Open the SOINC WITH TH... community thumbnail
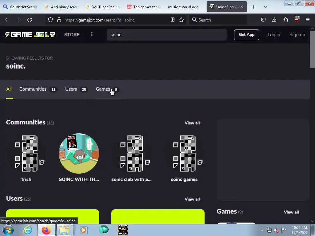 (x=79, y=154)
